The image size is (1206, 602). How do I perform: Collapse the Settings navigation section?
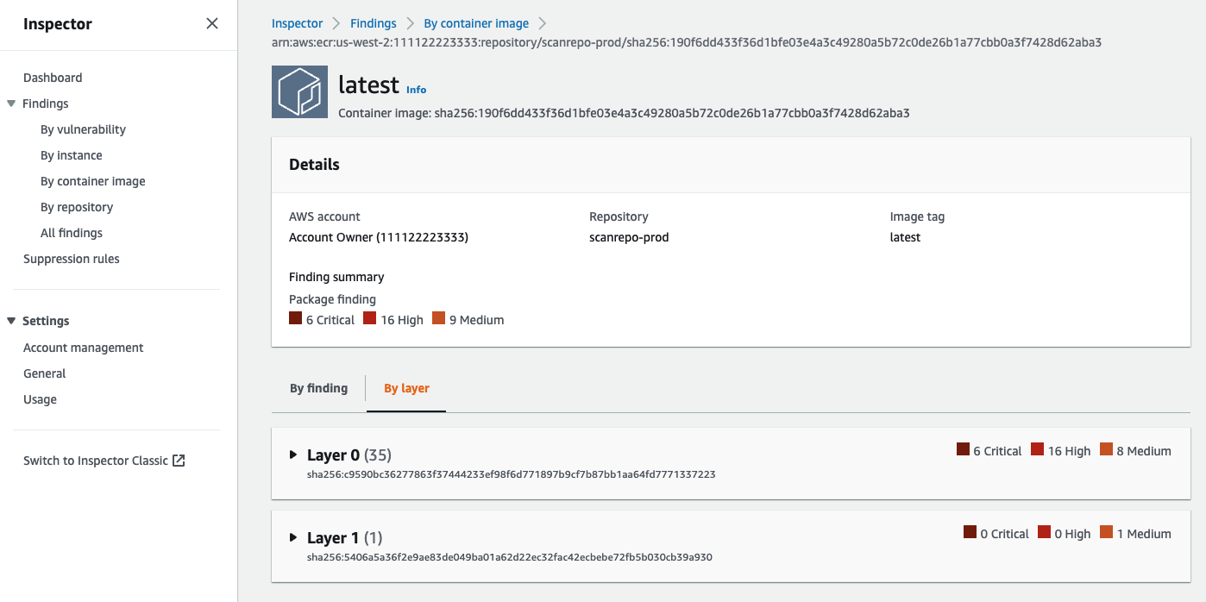(x=11, y=321)
